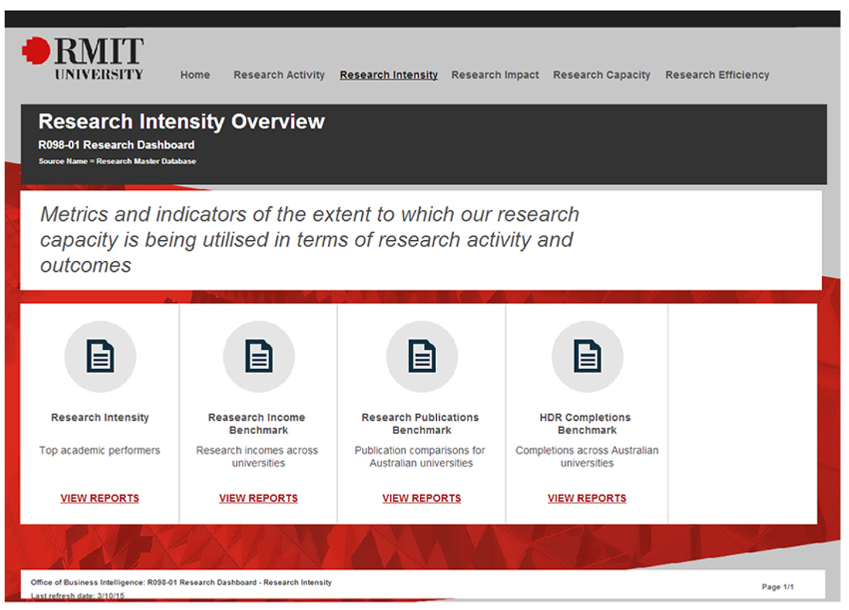Navigate to the Research Efficiency menu item
This screenshot has height=610, width=849.
coord(717,75)
